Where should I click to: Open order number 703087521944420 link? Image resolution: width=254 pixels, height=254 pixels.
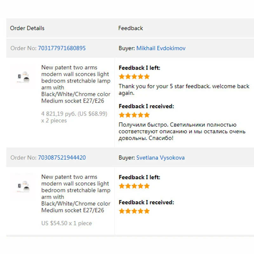click(x=62, y=157)
